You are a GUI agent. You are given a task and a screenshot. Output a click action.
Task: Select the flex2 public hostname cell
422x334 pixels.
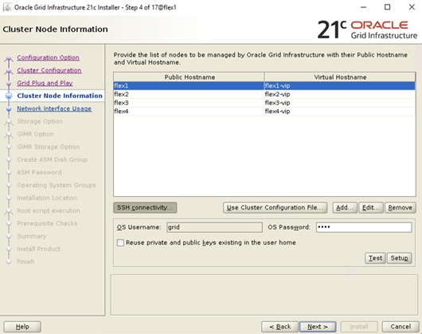pos(189,94)
